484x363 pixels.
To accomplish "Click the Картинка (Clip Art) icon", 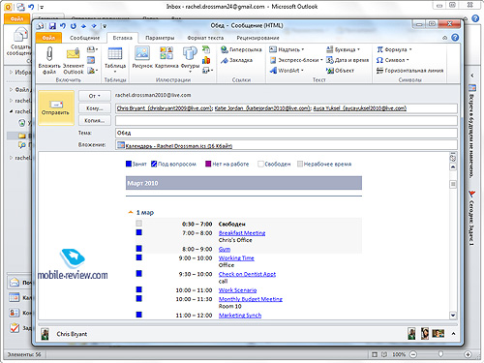I will click(166, 53).
